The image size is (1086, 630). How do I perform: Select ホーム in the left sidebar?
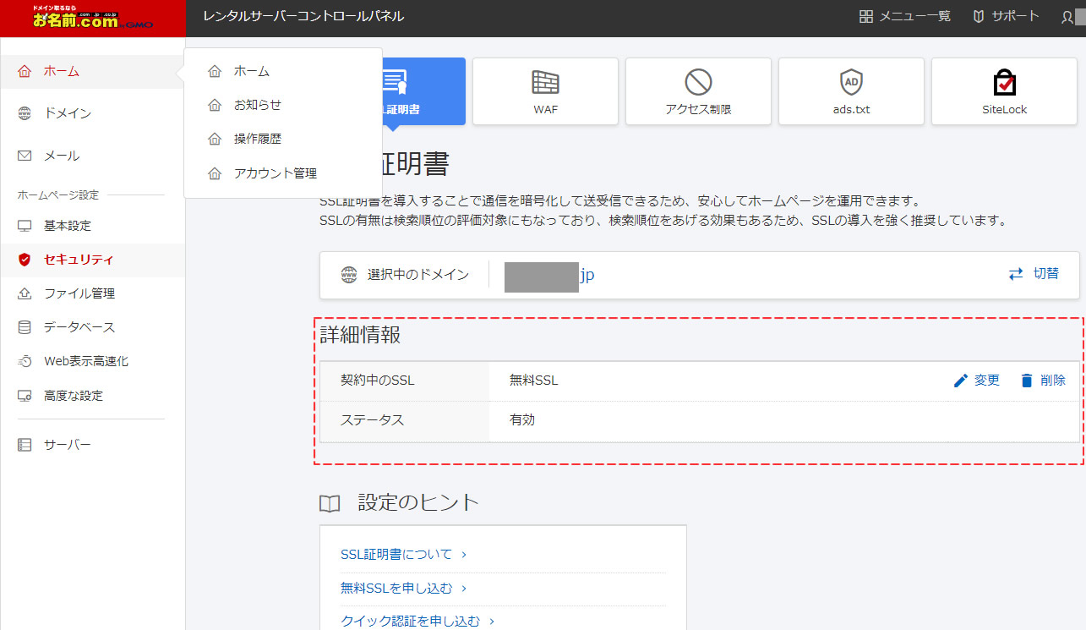coord(92,71)
